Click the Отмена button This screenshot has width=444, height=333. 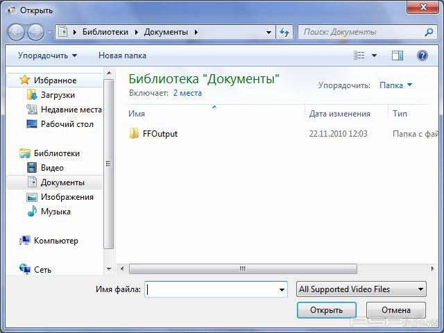[396, 310]
